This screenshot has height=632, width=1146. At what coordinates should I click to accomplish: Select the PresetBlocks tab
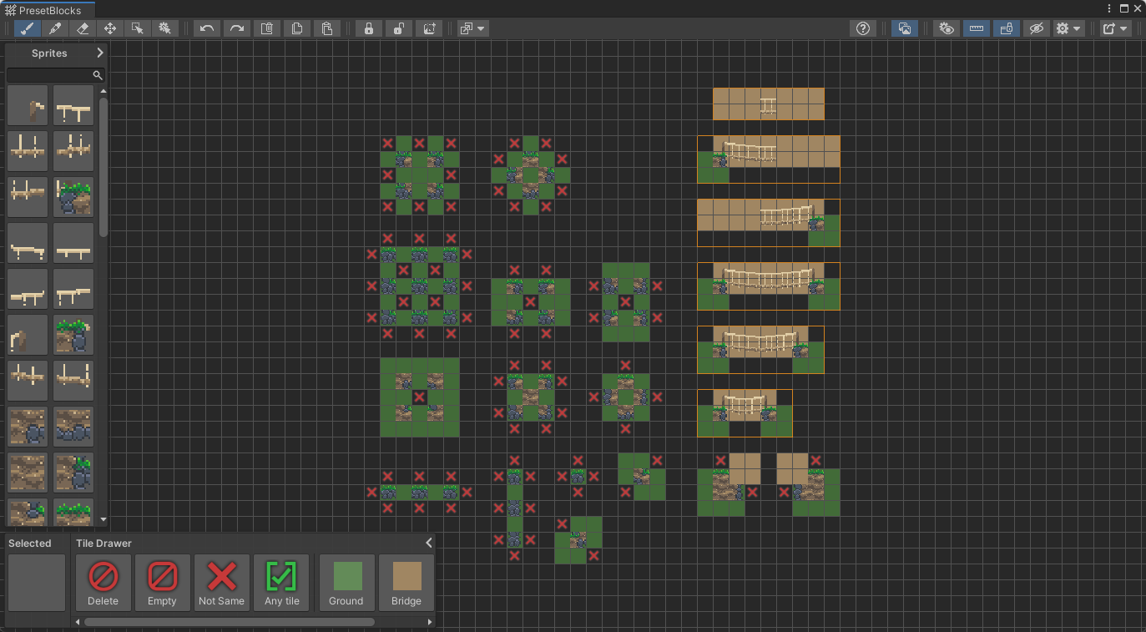(x=47, y=9)
